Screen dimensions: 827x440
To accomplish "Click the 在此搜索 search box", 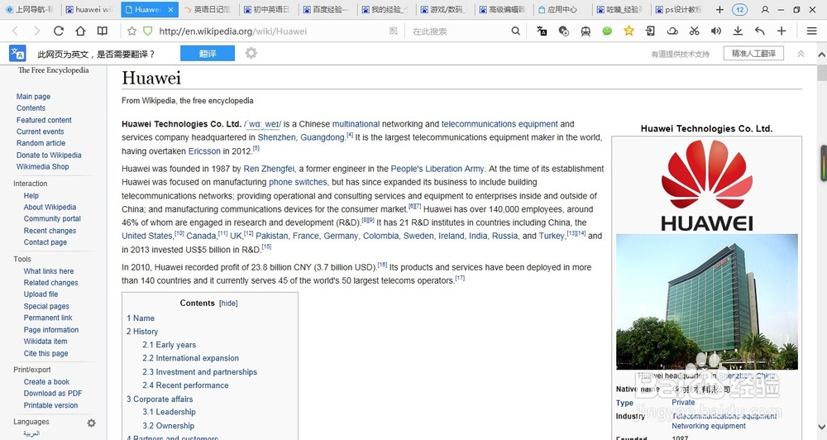I will click(x=459, y=31).
